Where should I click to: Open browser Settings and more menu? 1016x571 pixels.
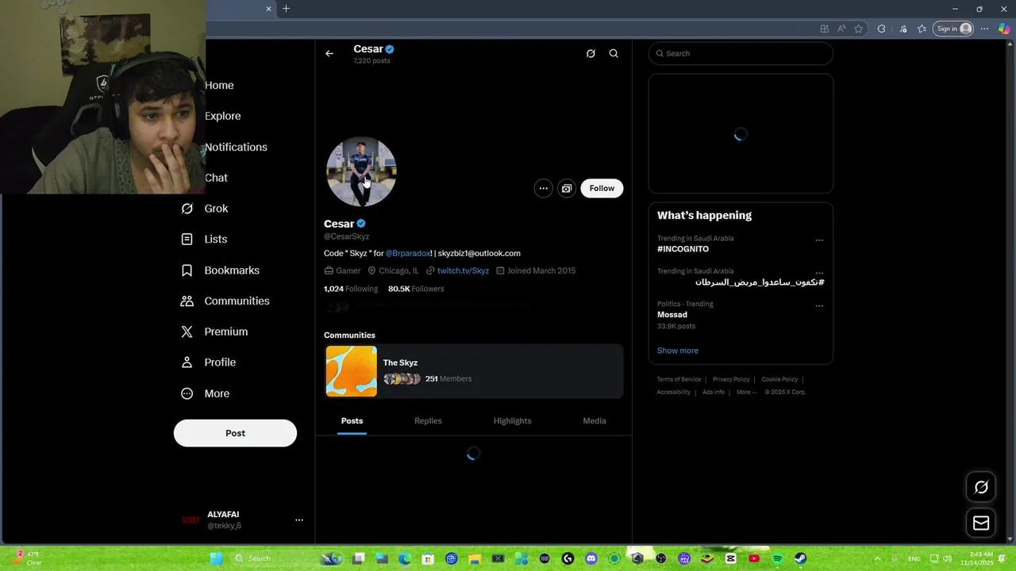[984, 29]
